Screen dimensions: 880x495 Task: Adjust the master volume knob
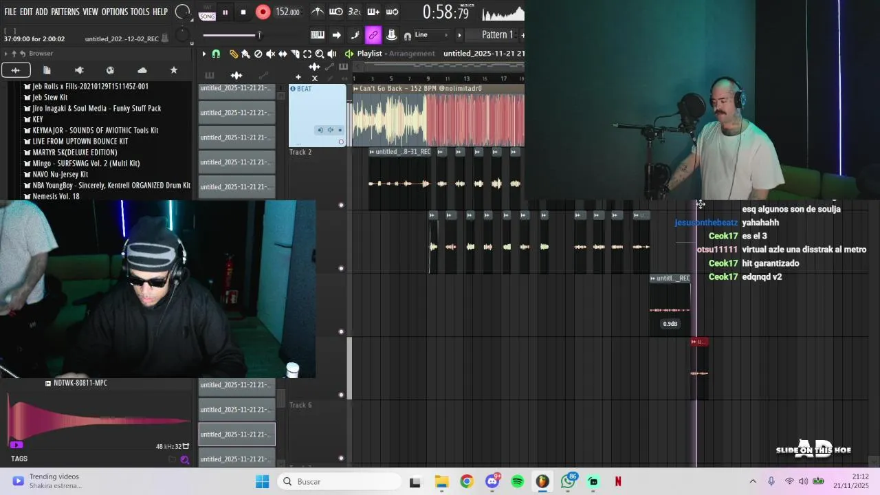[x=182, y=12]
